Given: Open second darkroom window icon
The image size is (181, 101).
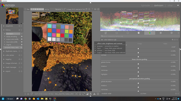Looking at the screenshot, I should tap(31, 94).
